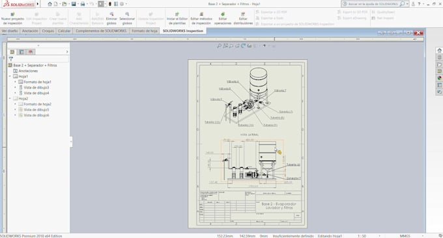Viewport: 443px width, 238px height.
Task: Open the red-icon manager tab in panel
Action: [31, 52]
